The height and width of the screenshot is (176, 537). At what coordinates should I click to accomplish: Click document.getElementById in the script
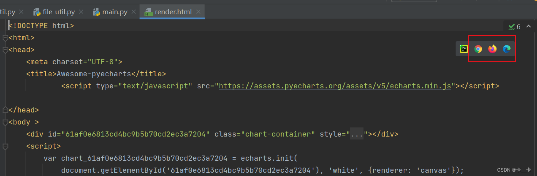(114, 170)
